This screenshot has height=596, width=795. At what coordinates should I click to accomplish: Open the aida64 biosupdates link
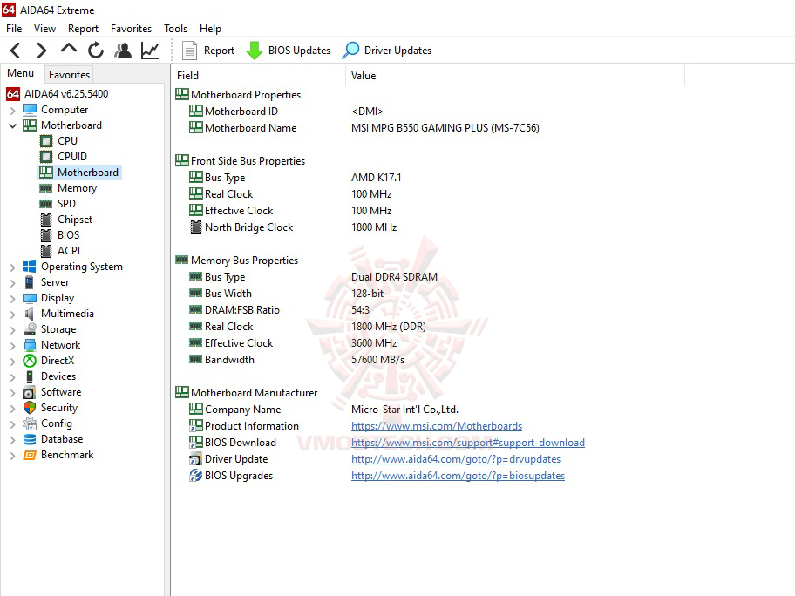(458, 476)
